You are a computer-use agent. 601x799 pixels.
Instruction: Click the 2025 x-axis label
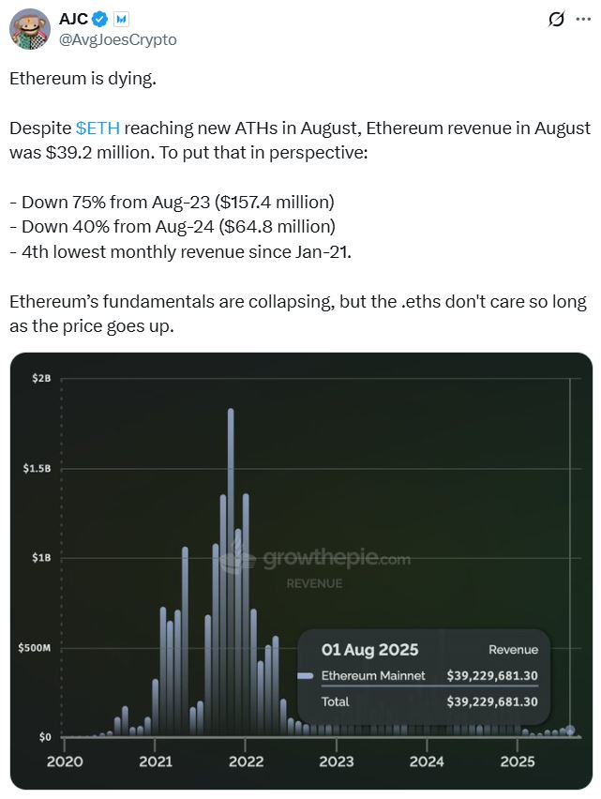tap(518, 761)
